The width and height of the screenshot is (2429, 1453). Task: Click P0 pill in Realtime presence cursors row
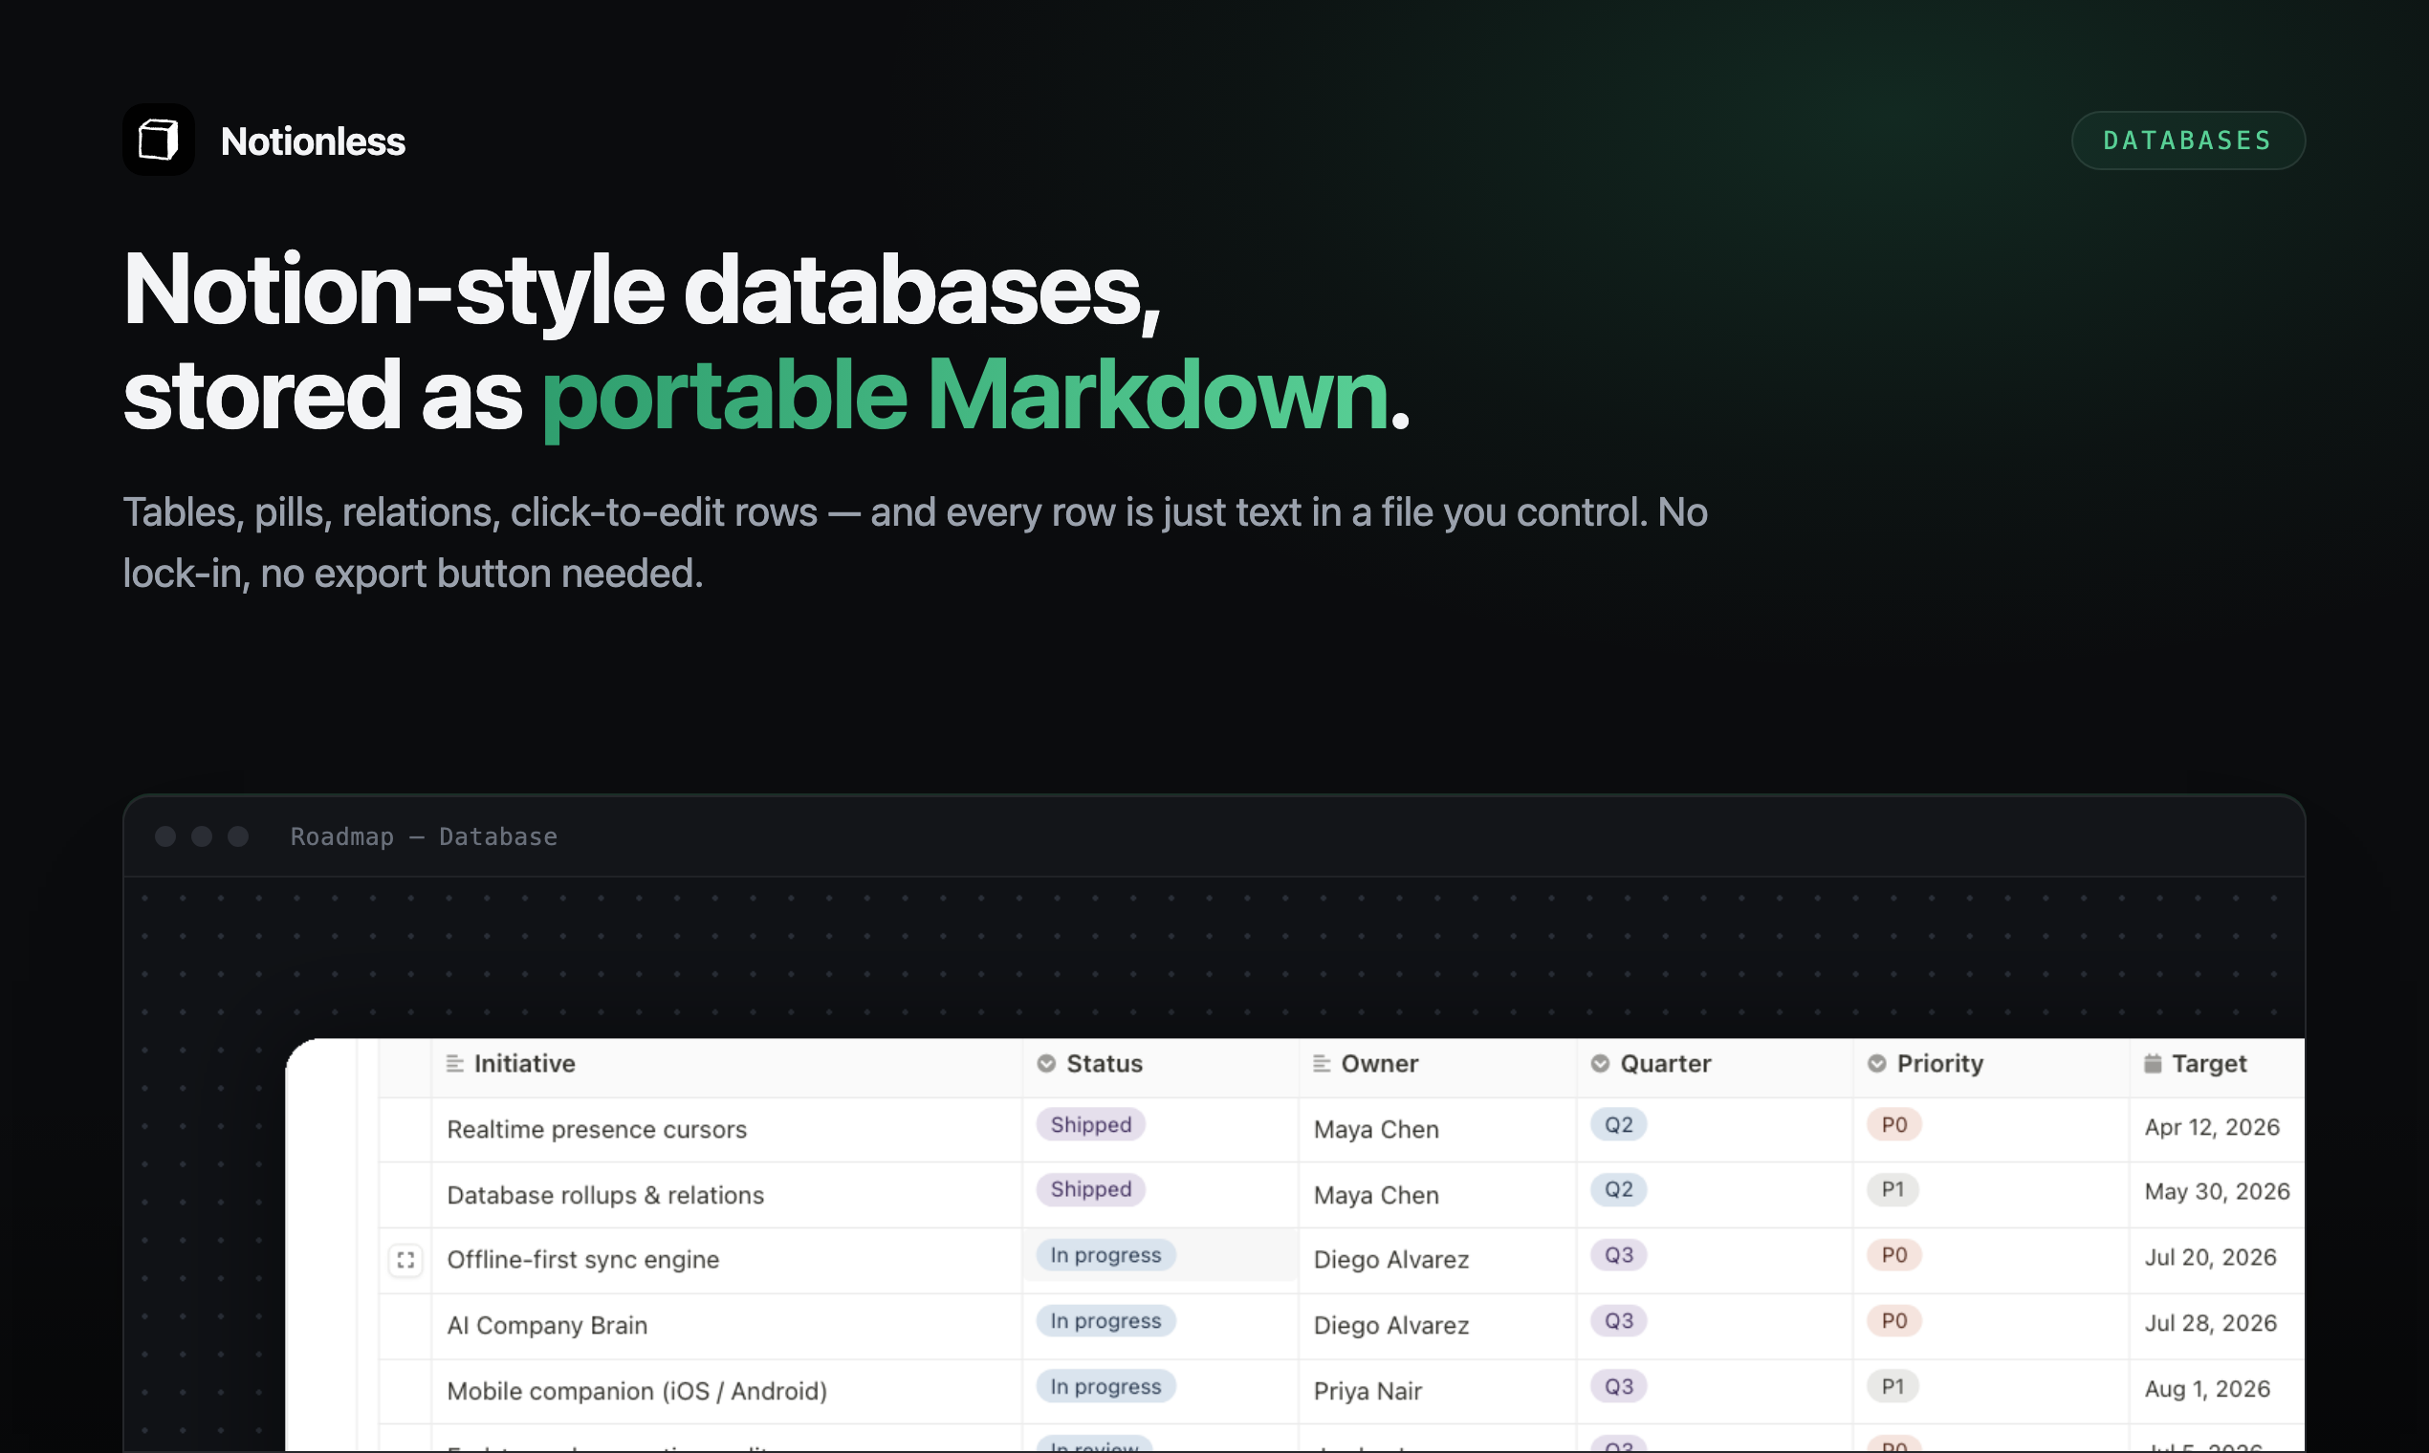coord(1894,1125)
